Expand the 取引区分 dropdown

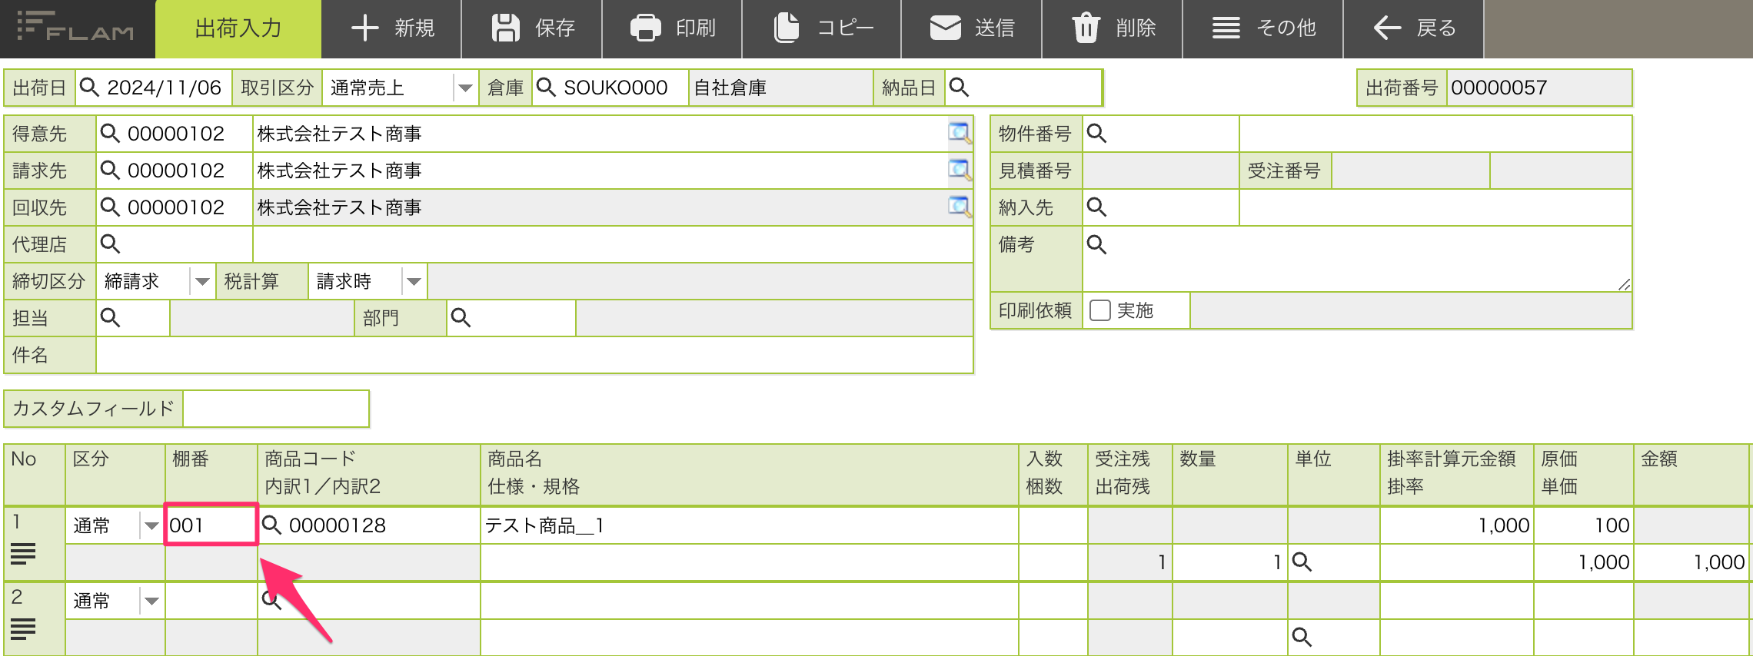(465, 88)
